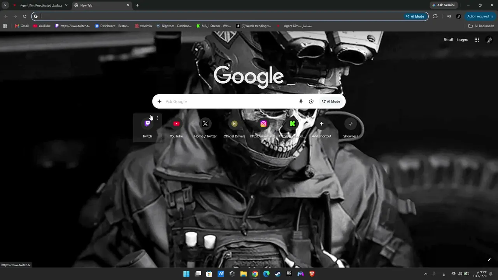
Task: Open the txAdmin bookmark
Action: pyautogui.click(x=143, y=26)
